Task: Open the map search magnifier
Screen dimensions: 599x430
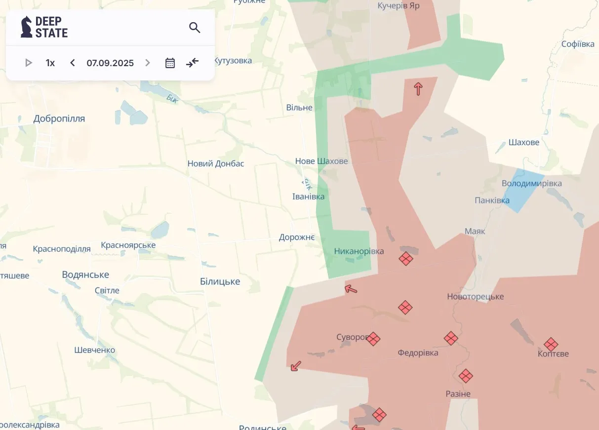Action: [x=195, y=28]
